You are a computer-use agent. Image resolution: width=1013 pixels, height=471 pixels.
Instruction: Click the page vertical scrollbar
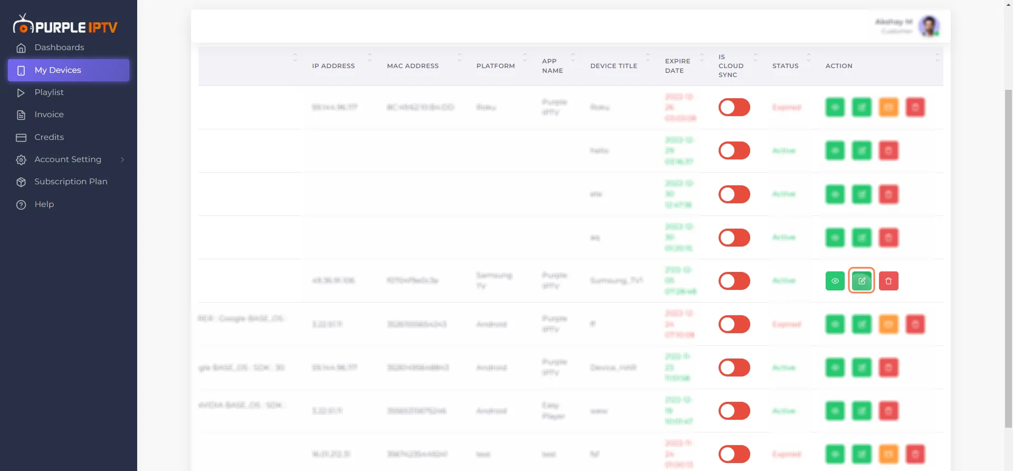1008,258
